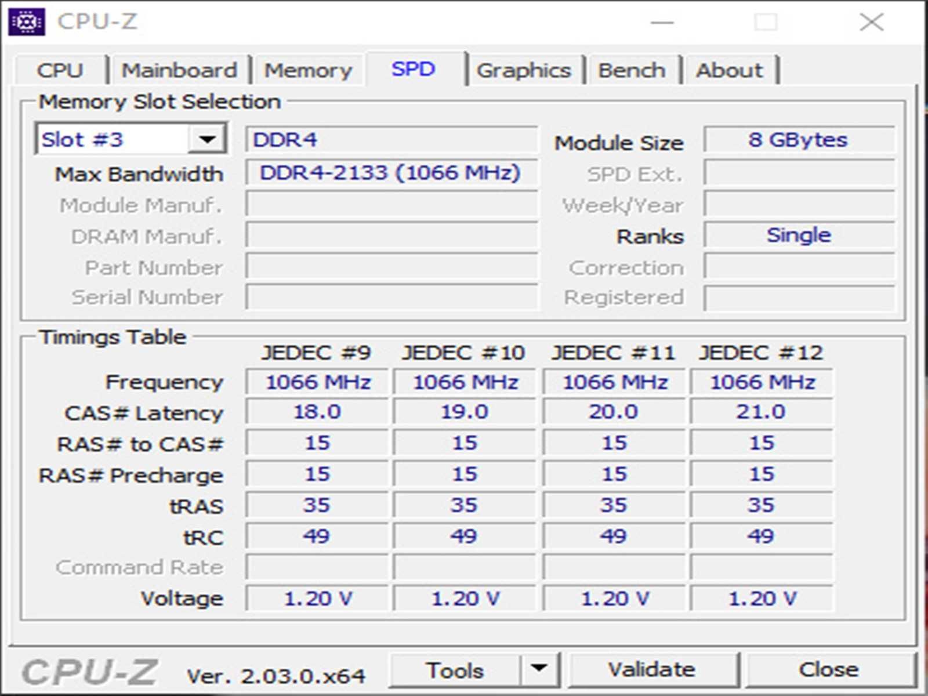Screen dimensions: 928x696
Task: Click the JEDEC #9 column header
Action: click(316, 352)
